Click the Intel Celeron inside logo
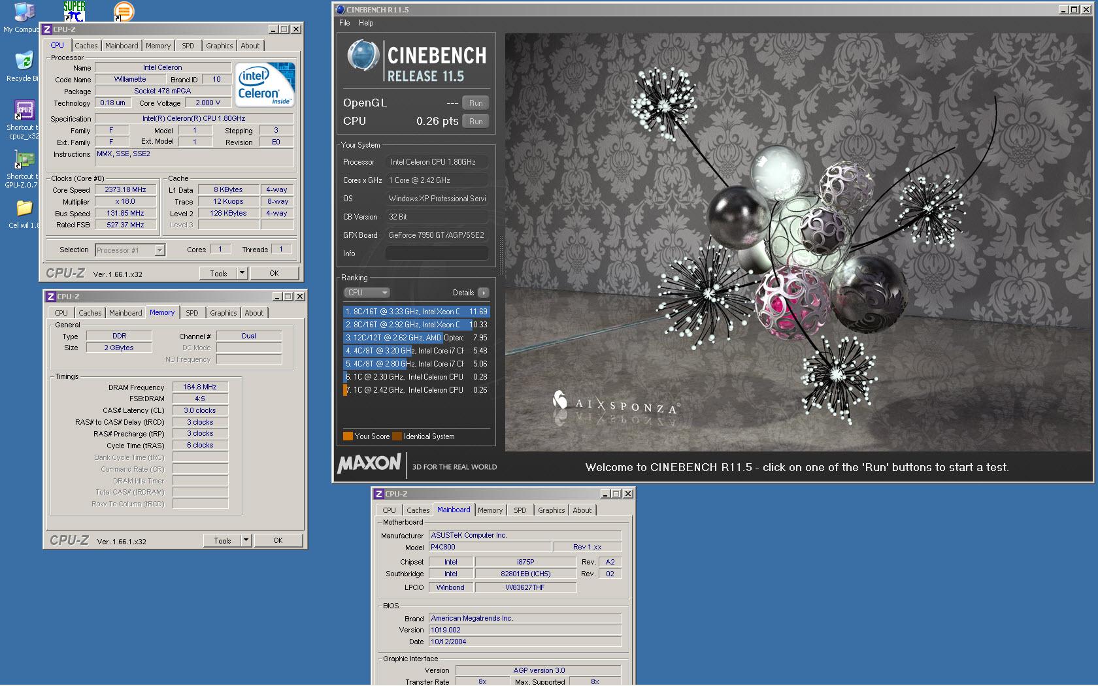This screenshot has width=1098, height=686. tap(265, 85)
